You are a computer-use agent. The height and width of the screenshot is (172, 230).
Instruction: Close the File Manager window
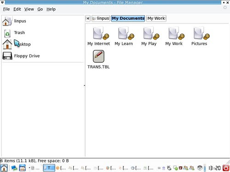point(228,2)
